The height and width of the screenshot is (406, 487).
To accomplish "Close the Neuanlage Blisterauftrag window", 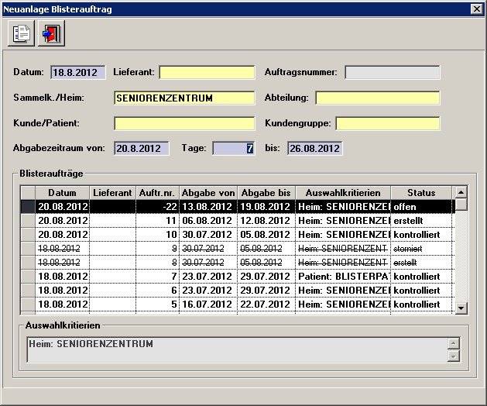I will click(476, 8).
